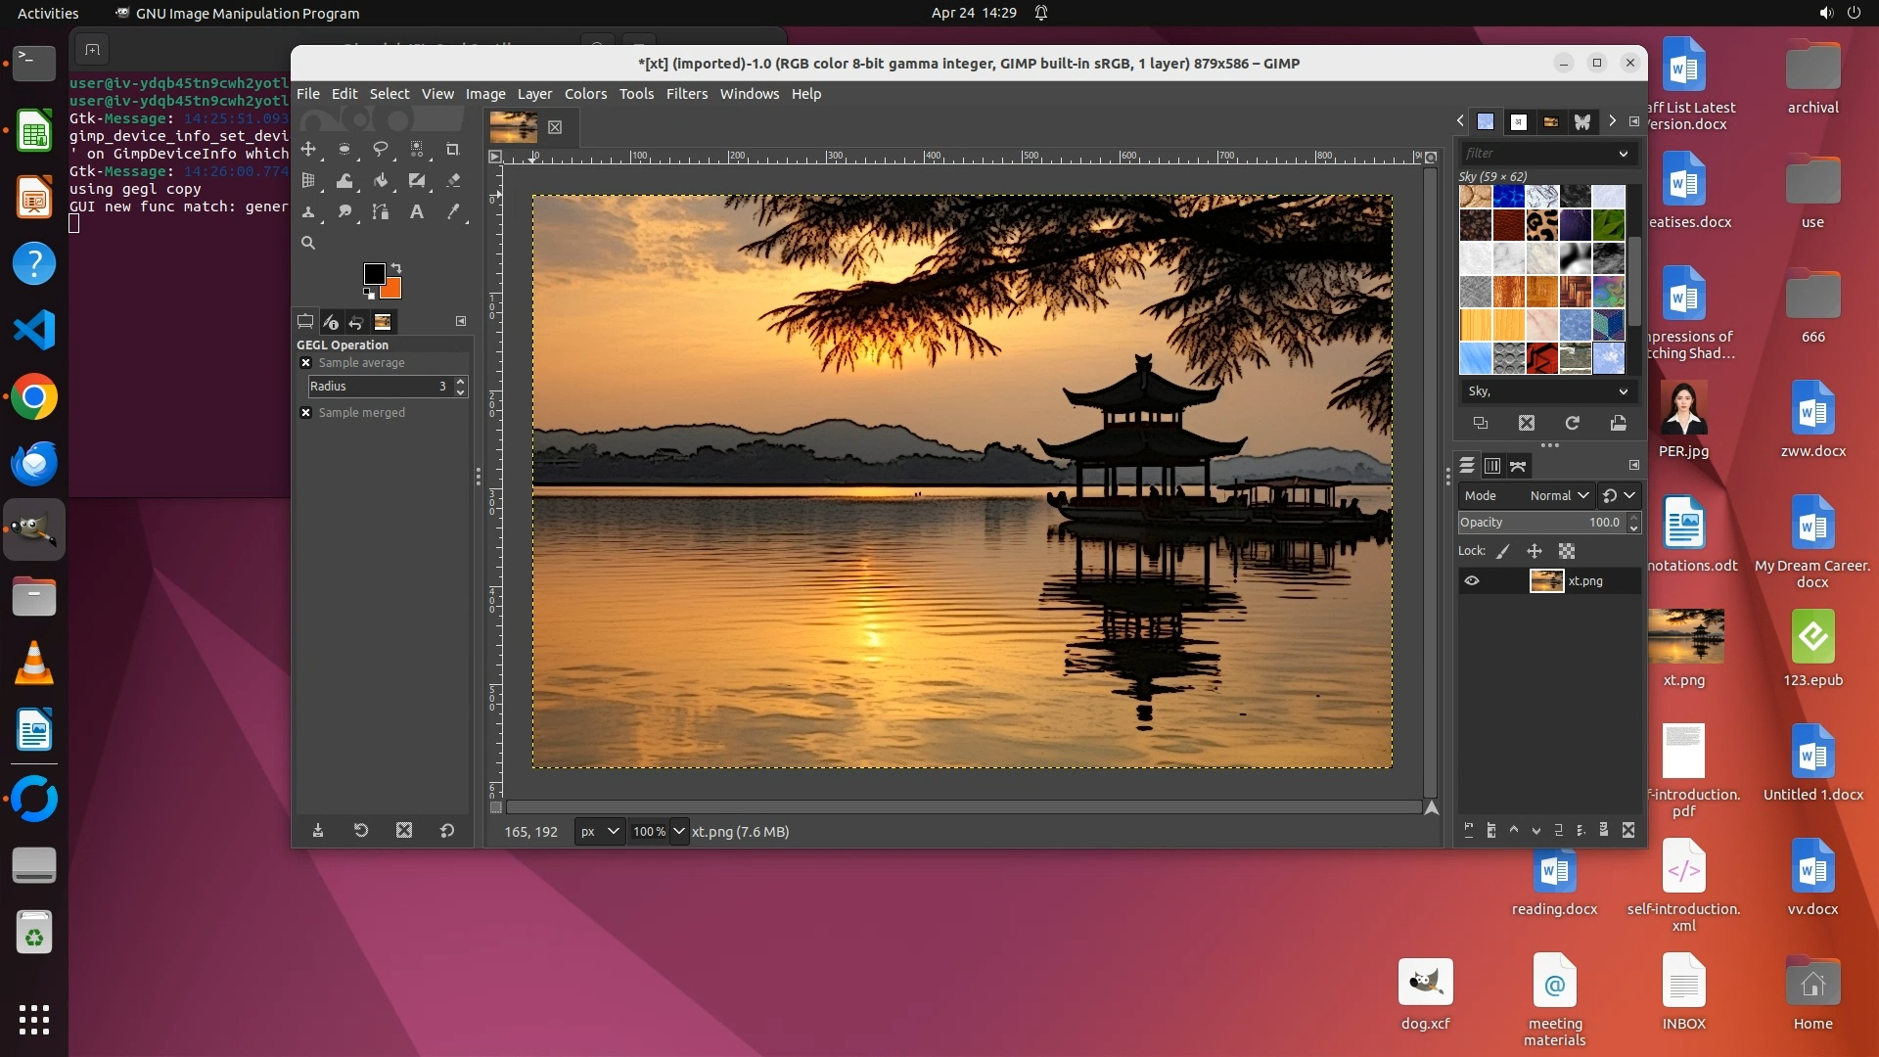Viewport: 1879px width, 1057px height.
Task: Click the orange background color swatch
Action: 392,289
